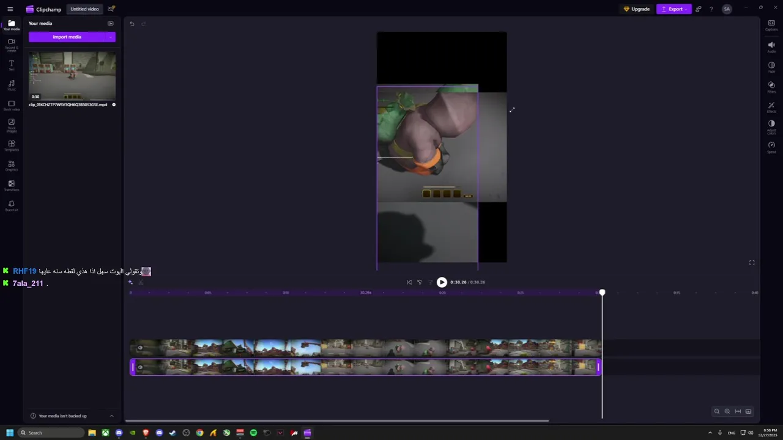The width and height of the screenshot is (783, 440).
Task: Open the Graphics panel
Action: 11,166
